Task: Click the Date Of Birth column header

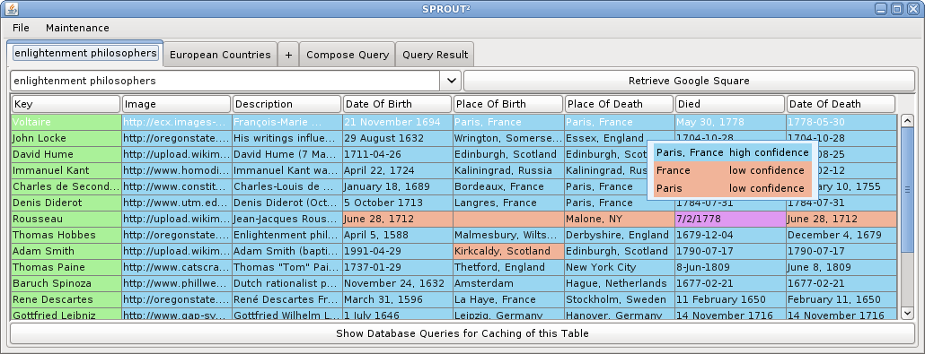Action: pos(398,104)
